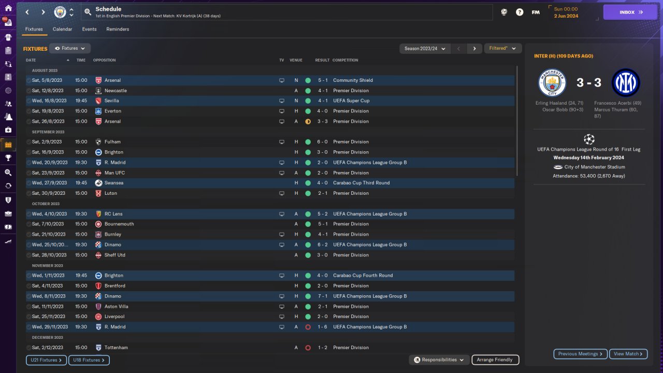Open the Filtered dropdown
Image resolution: width=663 pixels, height=373 pixels.
pyautogui.click(x=502, y=49)
